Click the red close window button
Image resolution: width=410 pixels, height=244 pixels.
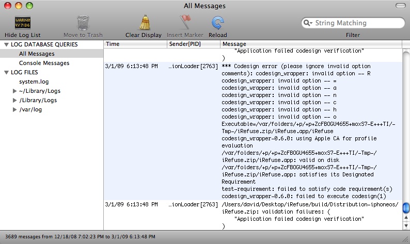[x=8, y=6]
